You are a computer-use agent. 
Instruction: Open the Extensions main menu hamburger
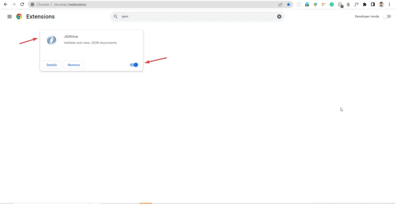point(10,16)
